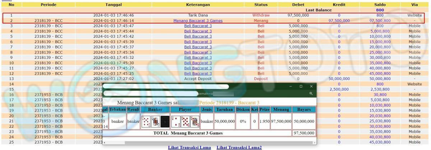
Task: Click the third Player card image
Action: 195,121
